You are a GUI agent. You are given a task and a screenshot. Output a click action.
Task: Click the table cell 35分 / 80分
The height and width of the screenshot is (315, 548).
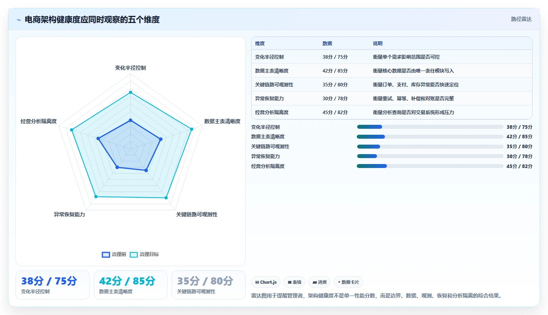335,85
